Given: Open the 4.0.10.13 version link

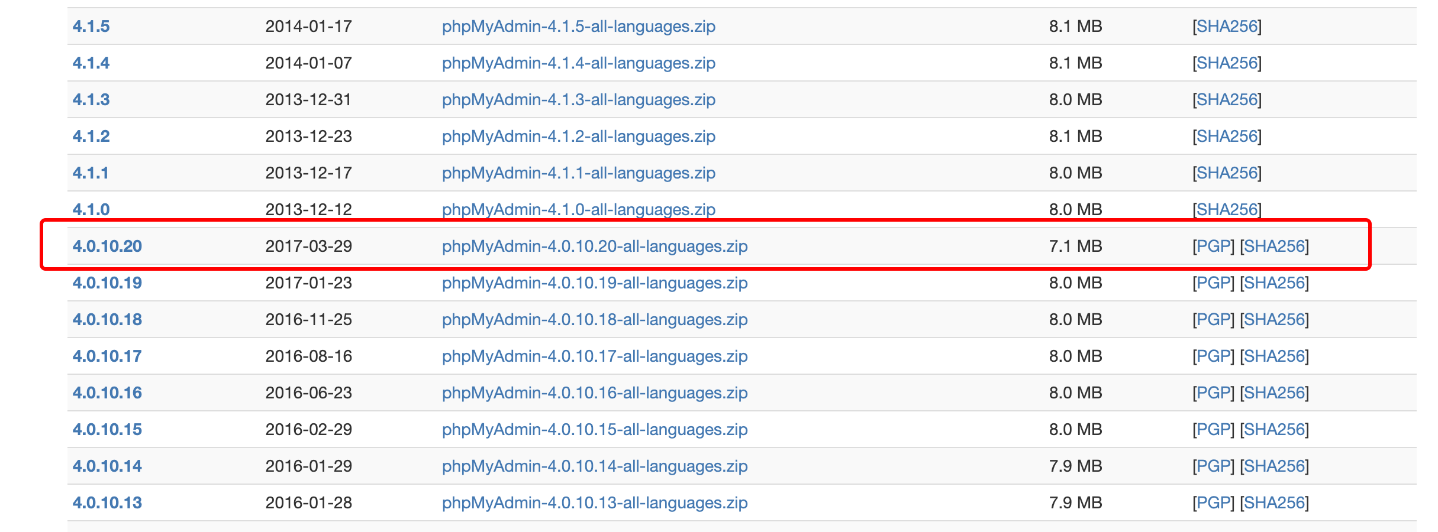Looking at the screenshot, I should pos(107,502).
